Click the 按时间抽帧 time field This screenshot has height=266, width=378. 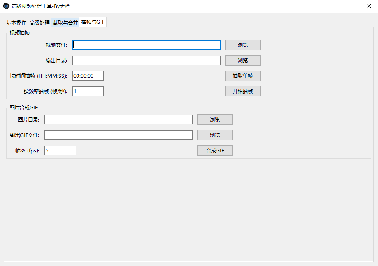[88, 76]
